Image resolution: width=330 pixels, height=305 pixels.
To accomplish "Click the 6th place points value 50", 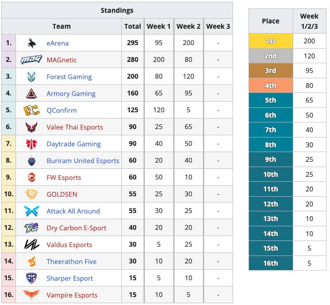I will (x=309, y=115).
